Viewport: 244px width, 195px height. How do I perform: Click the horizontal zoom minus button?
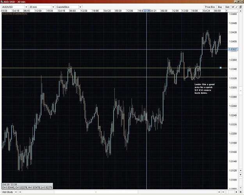223,192
